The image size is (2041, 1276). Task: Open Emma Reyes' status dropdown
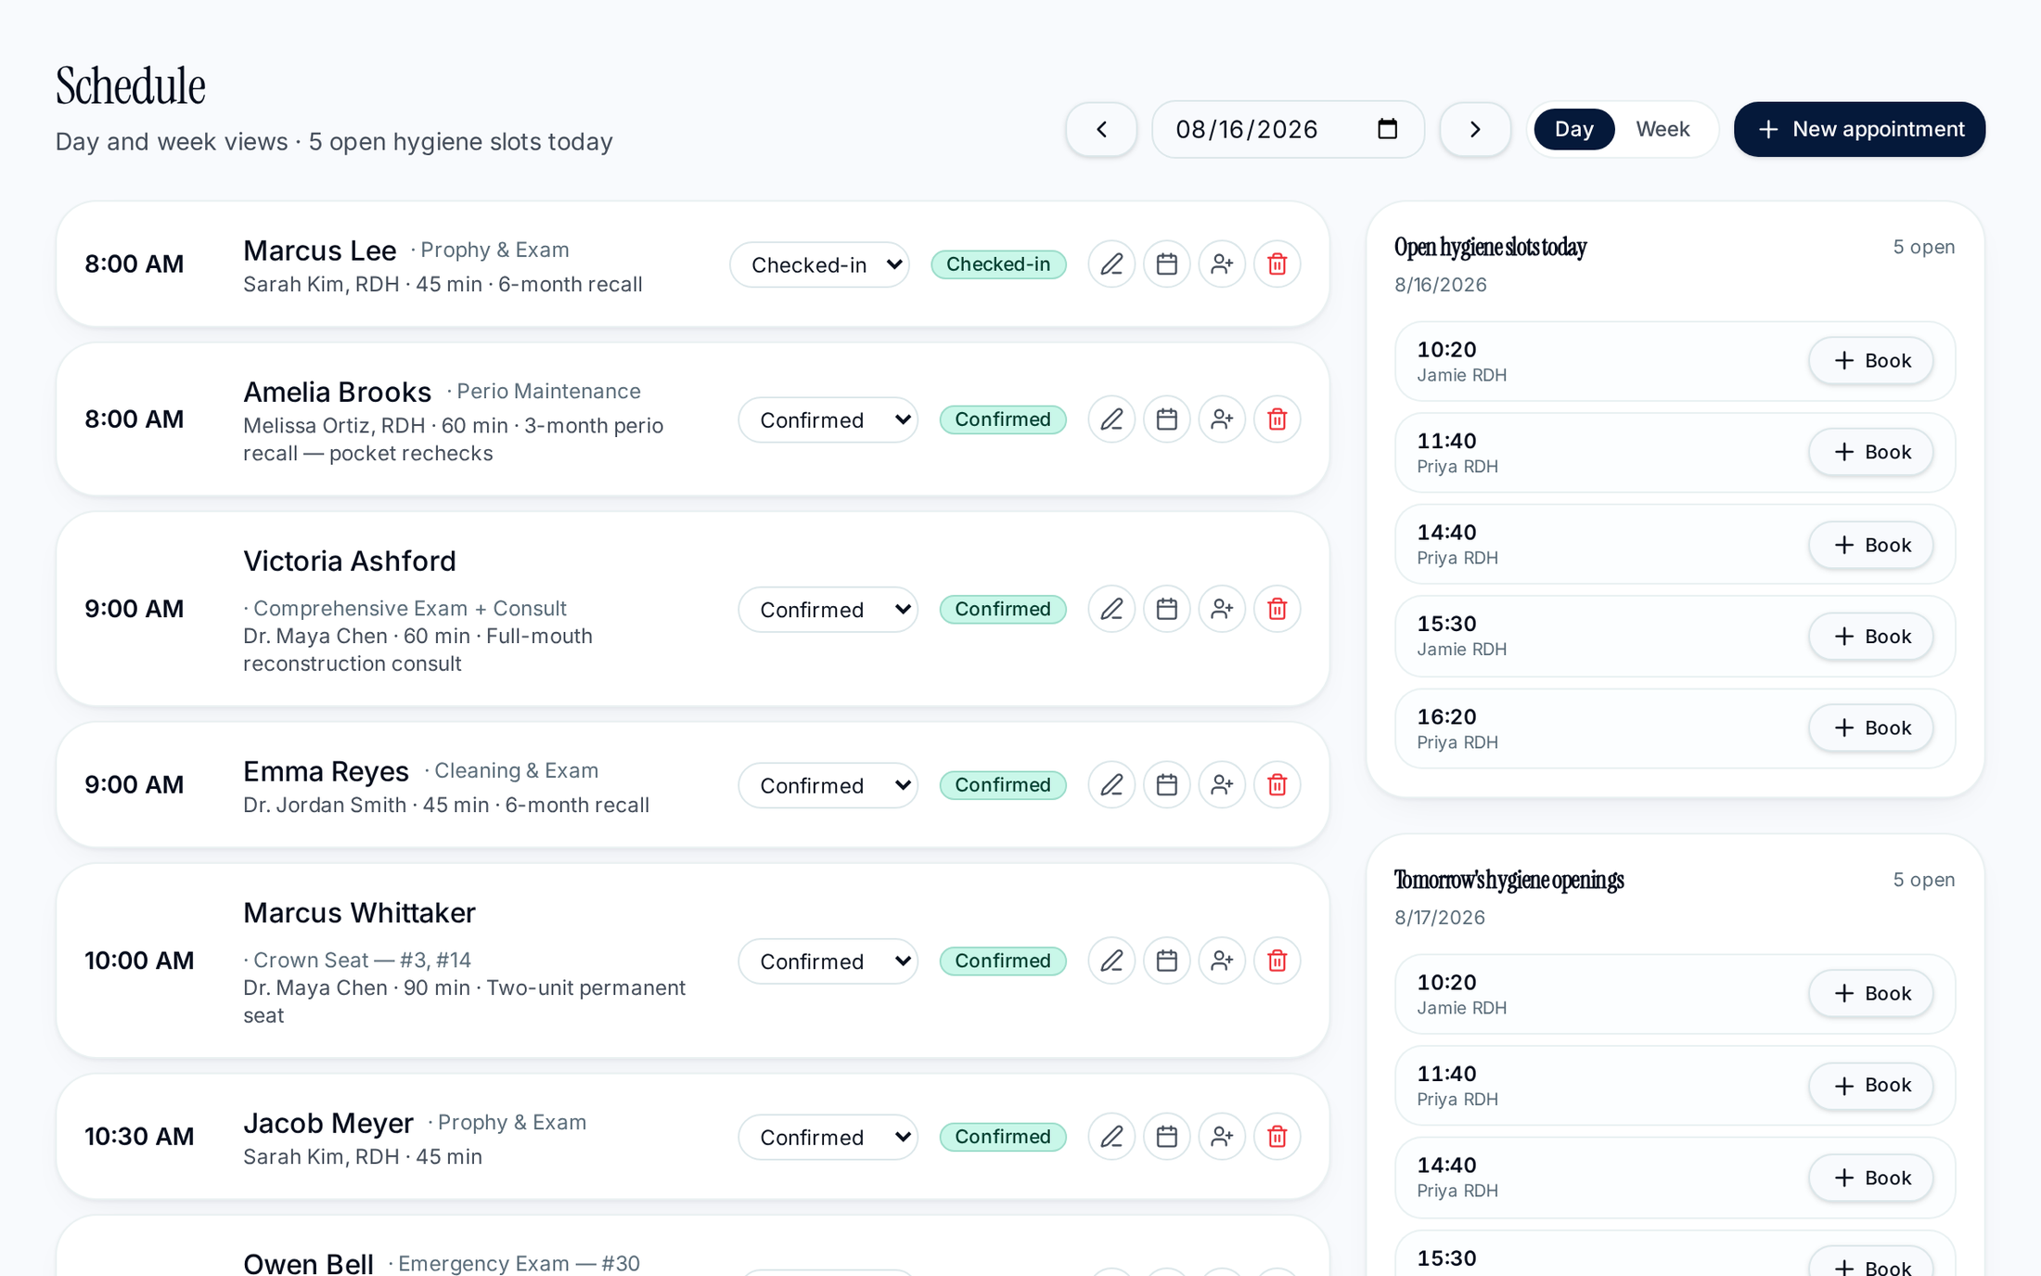(x=828, y=785)
